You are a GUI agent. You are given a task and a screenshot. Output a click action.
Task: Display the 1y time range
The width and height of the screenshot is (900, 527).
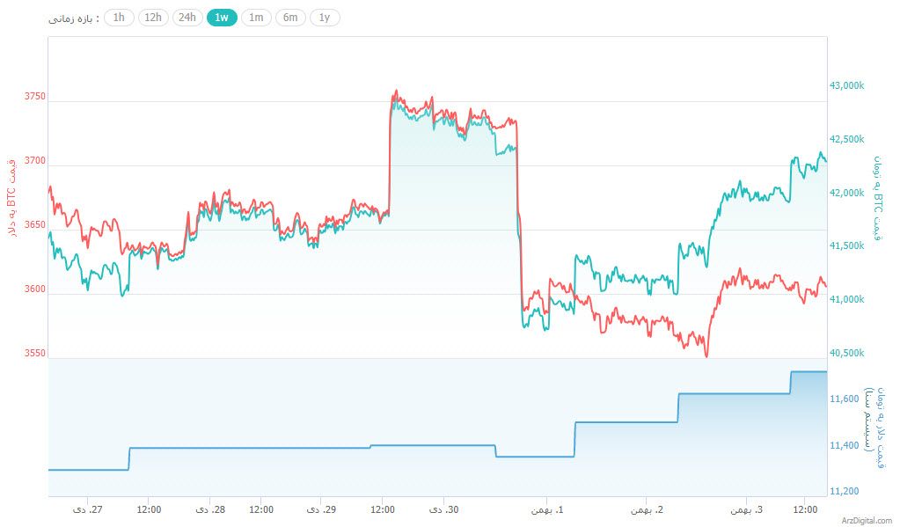coord(325,18)
